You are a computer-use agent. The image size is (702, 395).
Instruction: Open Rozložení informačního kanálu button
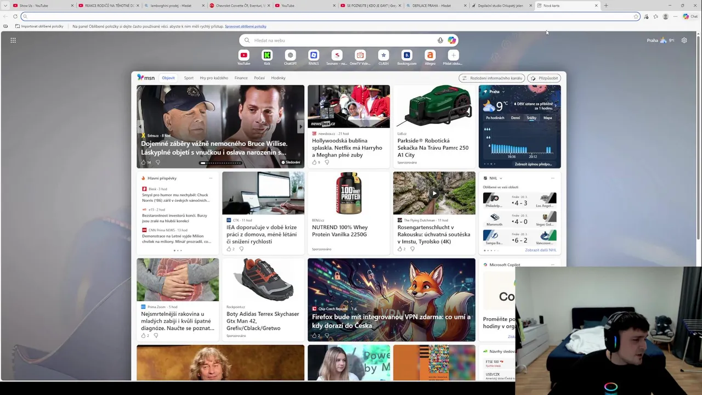(492, 78)
